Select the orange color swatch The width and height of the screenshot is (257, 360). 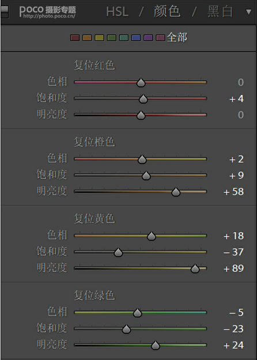[87, 38]
